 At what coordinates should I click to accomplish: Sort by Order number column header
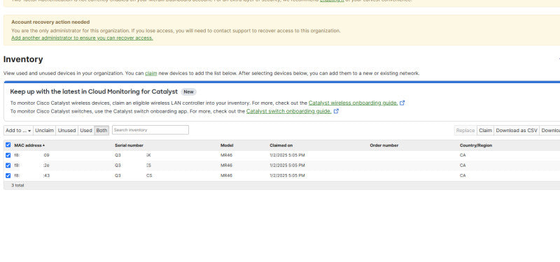click(x=384, y=145)
